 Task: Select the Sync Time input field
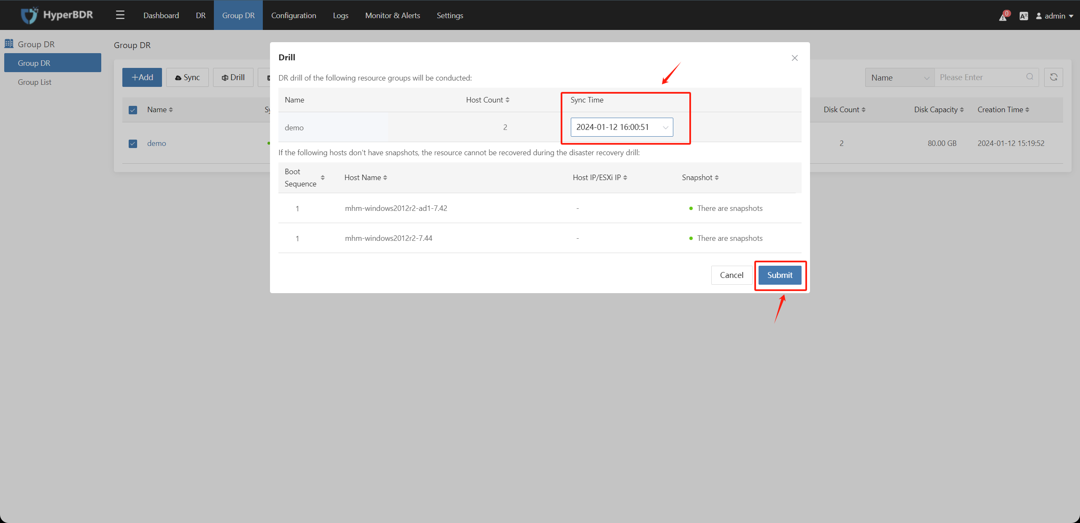[x=620, y=127]
